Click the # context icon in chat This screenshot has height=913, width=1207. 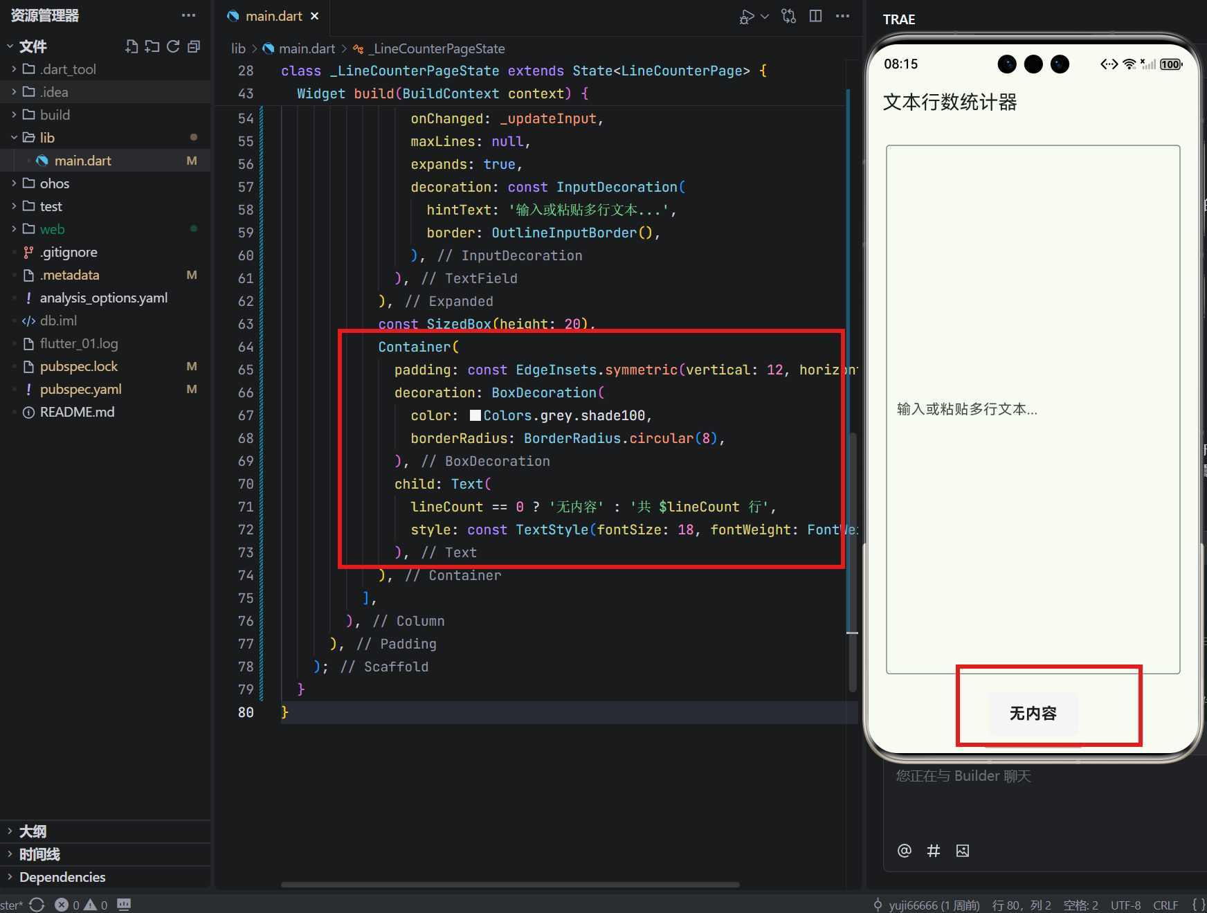point(934,851)
